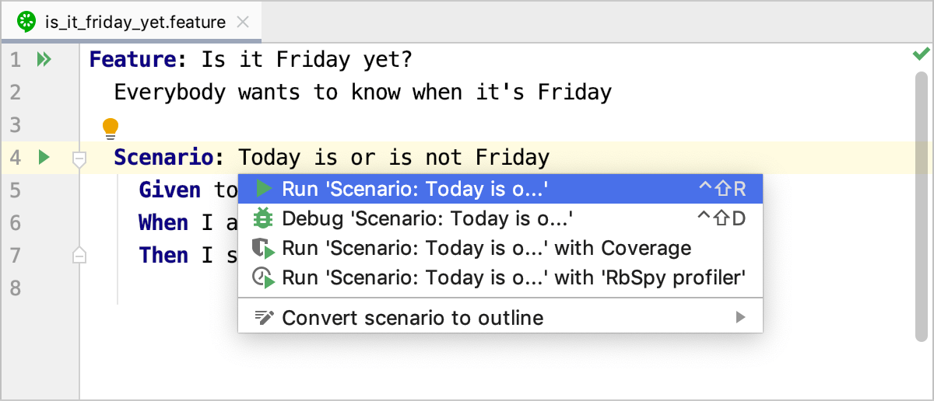
Task: Expand the Convert scenario to outline submenu arrow
Action: tap(740, 317)
